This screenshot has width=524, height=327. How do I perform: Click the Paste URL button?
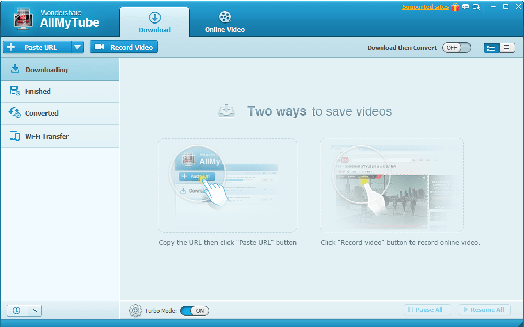(37, 47)
